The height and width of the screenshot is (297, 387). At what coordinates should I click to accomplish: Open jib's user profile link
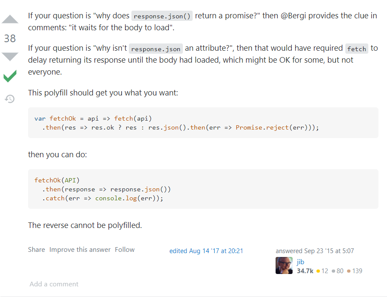[x=300, y=262]
